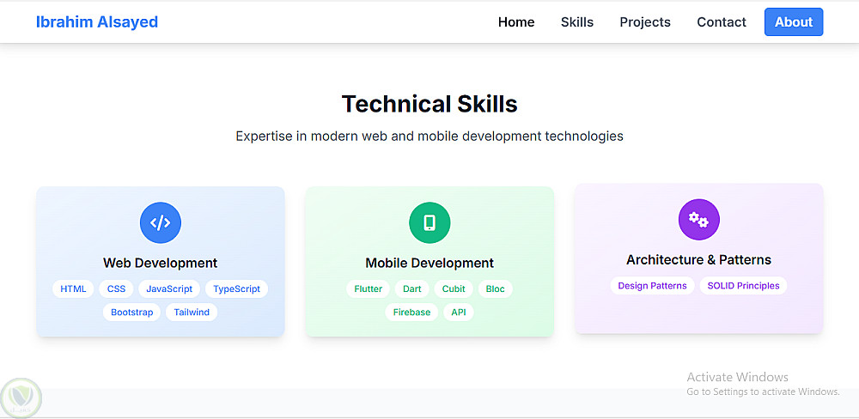Click the Ibrahim Alsayed site title

(x=97, y=22)
